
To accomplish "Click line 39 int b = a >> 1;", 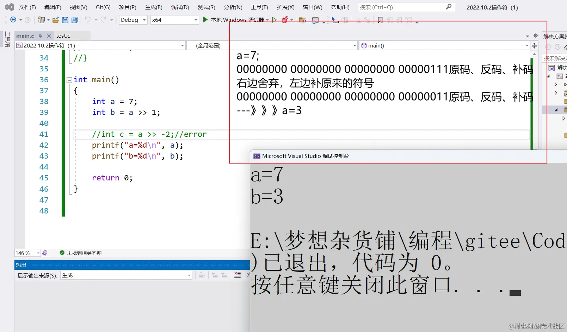I will click(126, 113).
